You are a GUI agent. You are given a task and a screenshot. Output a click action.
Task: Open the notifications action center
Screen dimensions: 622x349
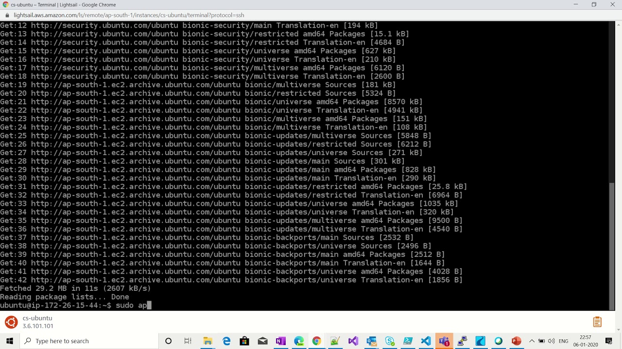[x=609, y=341]
